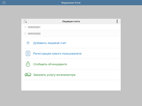Choose Сообщить об инциденте

point(50,64)
